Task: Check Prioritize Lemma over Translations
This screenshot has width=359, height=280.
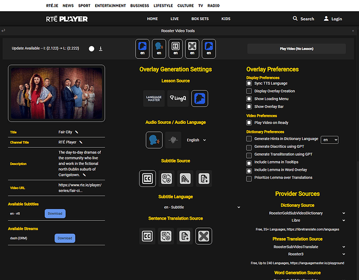Action: point(249,178)
